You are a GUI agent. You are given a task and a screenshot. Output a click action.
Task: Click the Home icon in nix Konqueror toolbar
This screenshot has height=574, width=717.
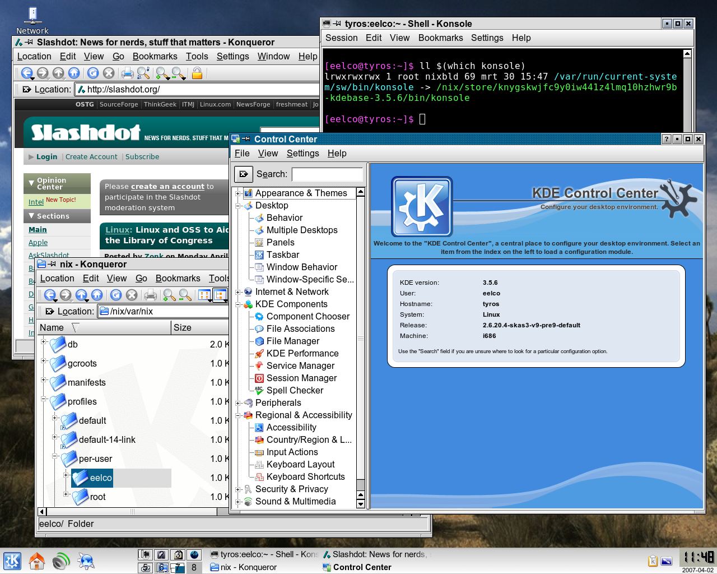click(97, 295)
